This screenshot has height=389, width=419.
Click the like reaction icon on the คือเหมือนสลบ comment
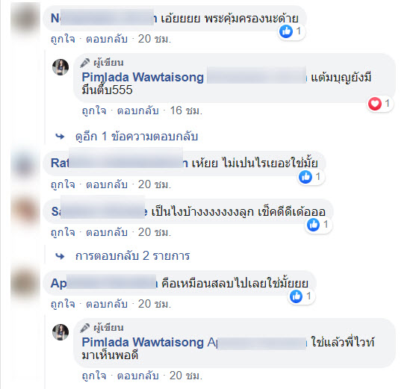click(x=296, y=296)
